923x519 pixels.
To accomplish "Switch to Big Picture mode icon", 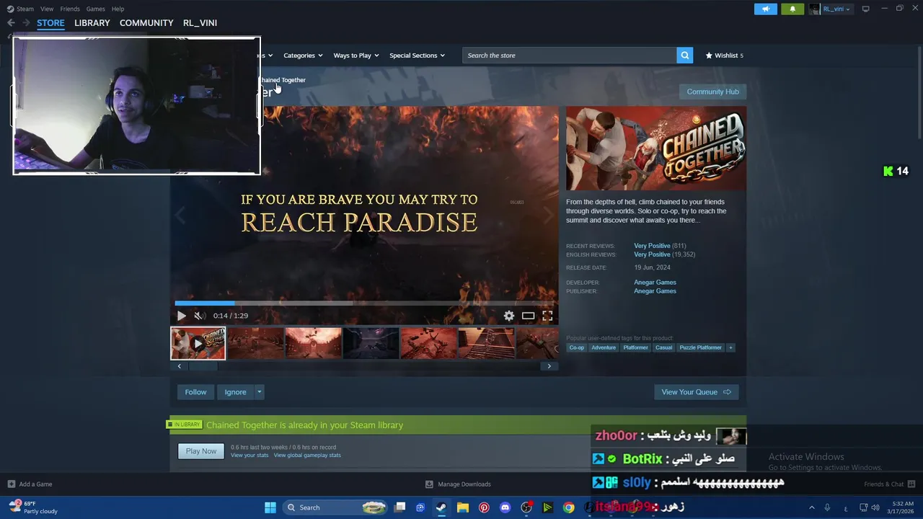I will click(865, 9).
